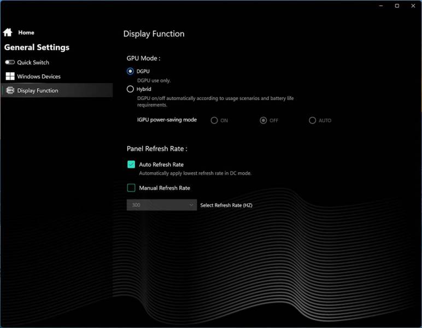422x328 pixels.
Task: Click the refresh rate dropdown chevron arrow
Action: [x=191, y=205]
